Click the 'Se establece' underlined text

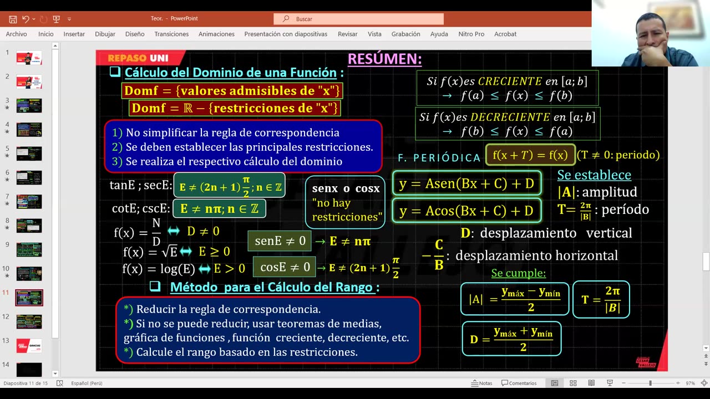point(594,175)
